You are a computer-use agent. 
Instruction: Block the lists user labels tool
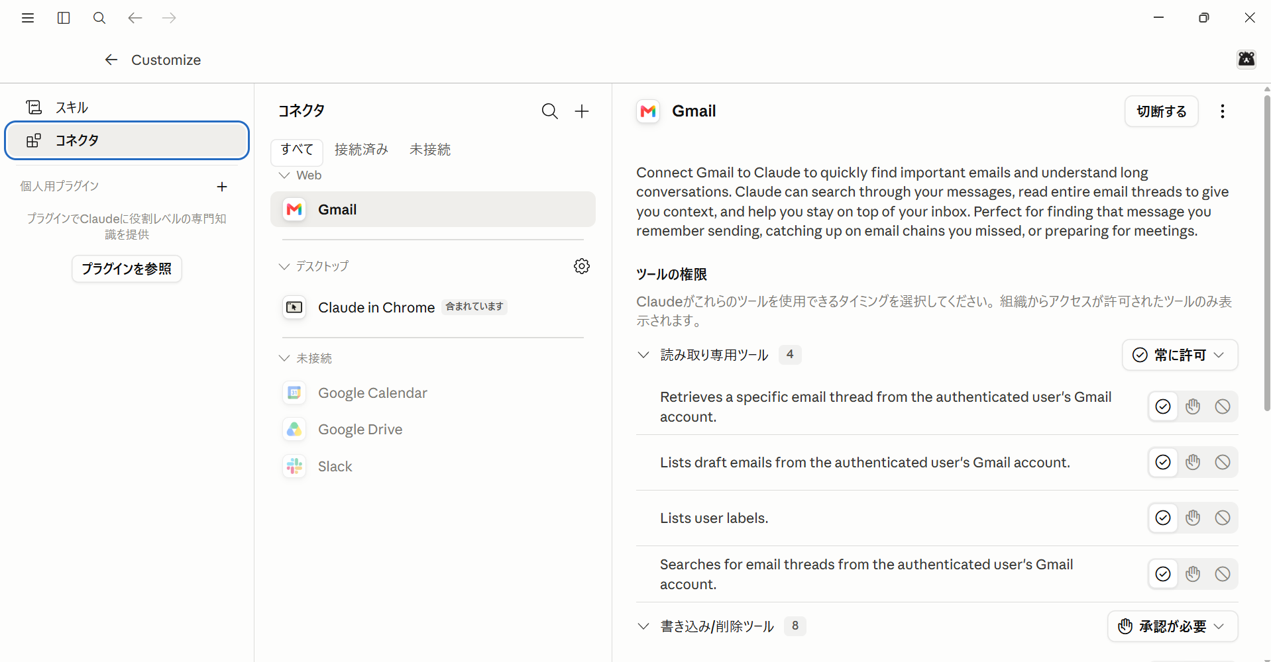pos(1223,518)
